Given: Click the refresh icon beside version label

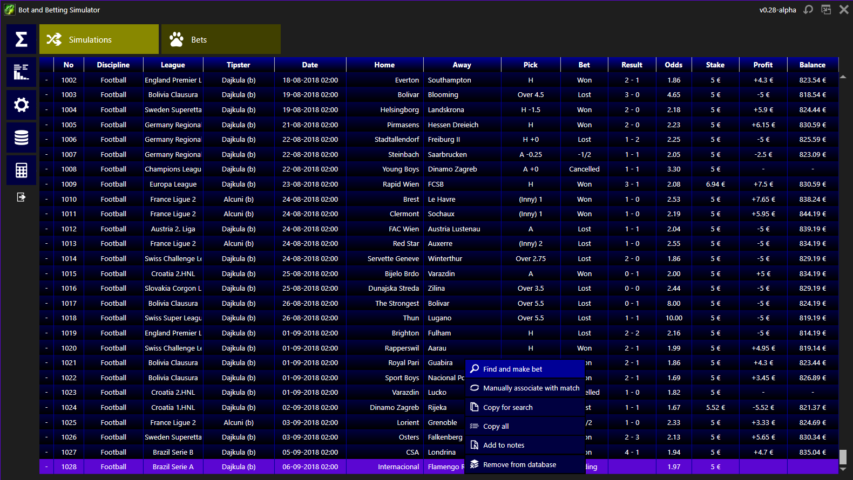Looking at the screenshot, I should 808,10.
